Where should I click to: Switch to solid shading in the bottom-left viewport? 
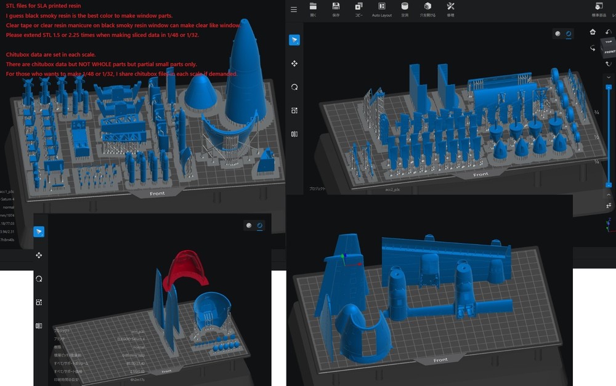(x=249, y=226)
